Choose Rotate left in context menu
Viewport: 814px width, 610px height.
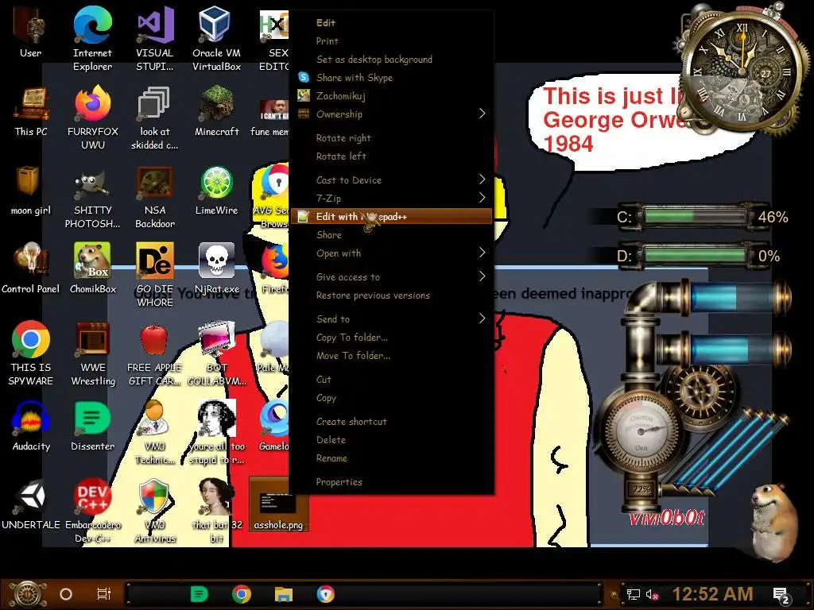pyautogui.click(x=390, y=156)
